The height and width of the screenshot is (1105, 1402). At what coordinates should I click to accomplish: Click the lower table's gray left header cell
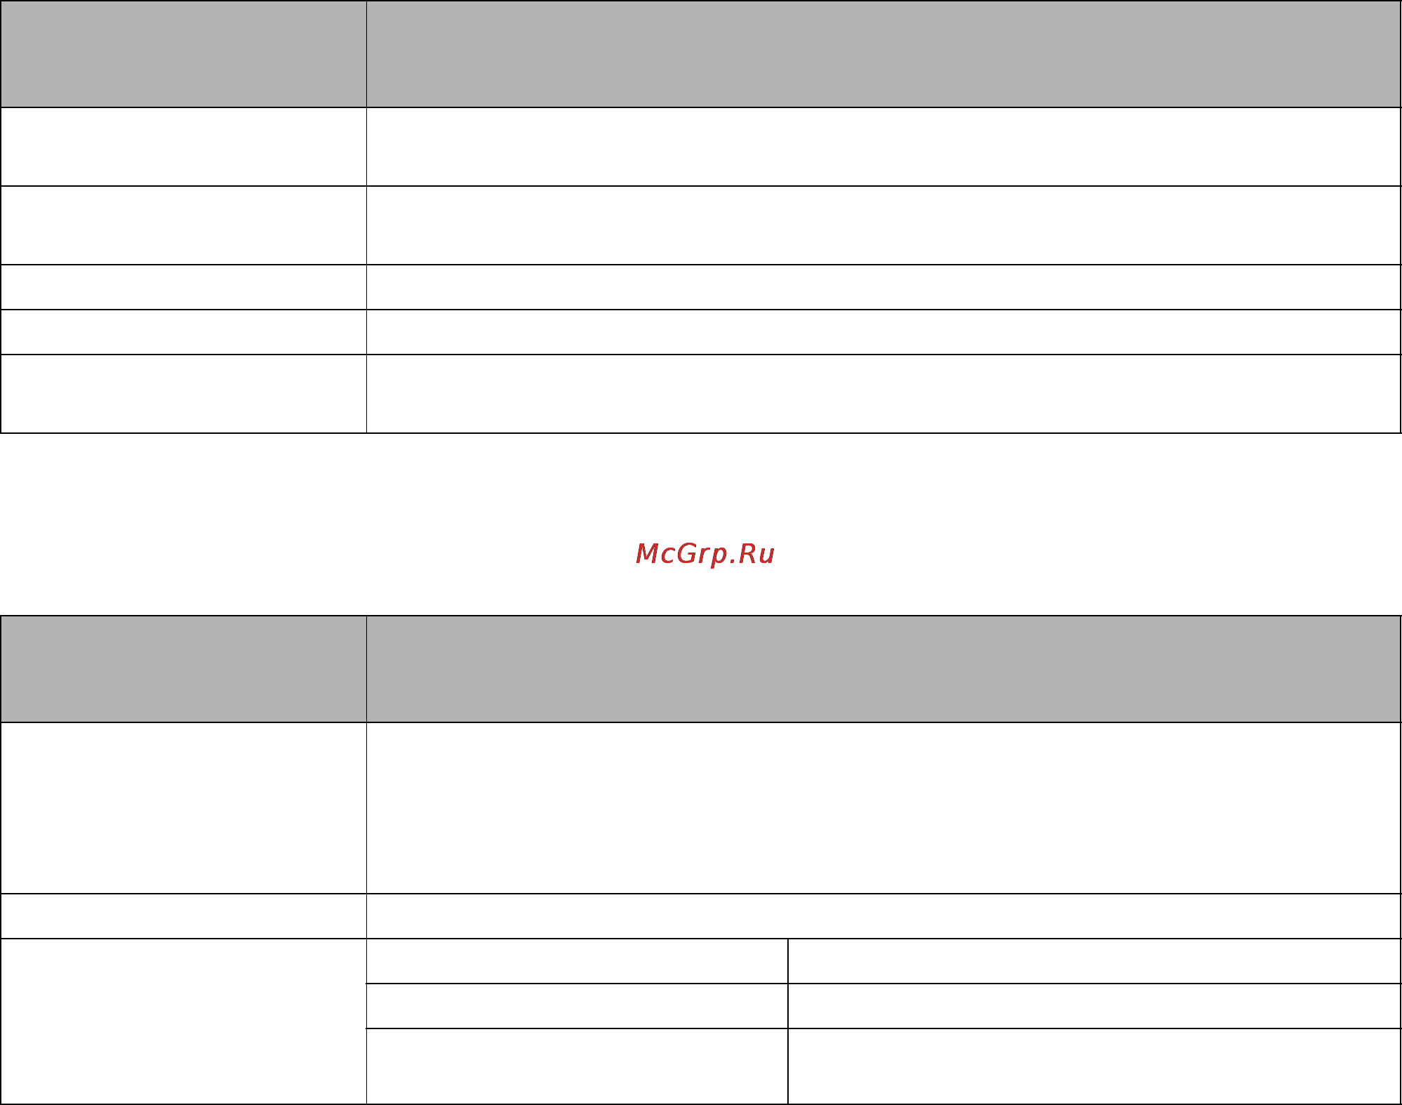[183, 669]
